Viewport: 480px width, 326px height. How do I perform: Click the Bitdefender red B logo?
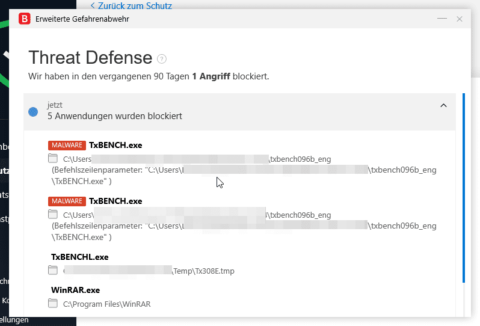pos(25,19)
